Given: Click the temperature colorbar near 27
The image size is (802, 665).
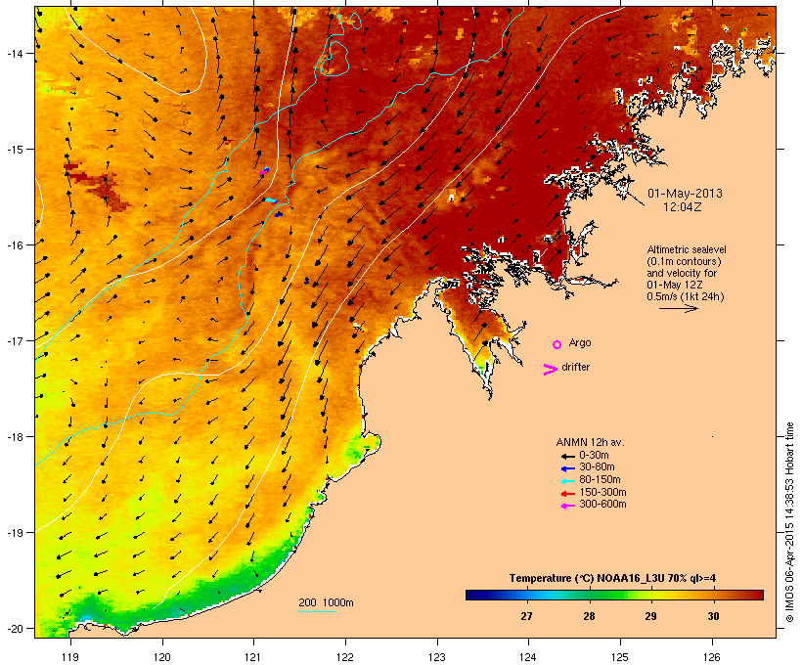Looking at the screenshot, I should coord(527,595).
